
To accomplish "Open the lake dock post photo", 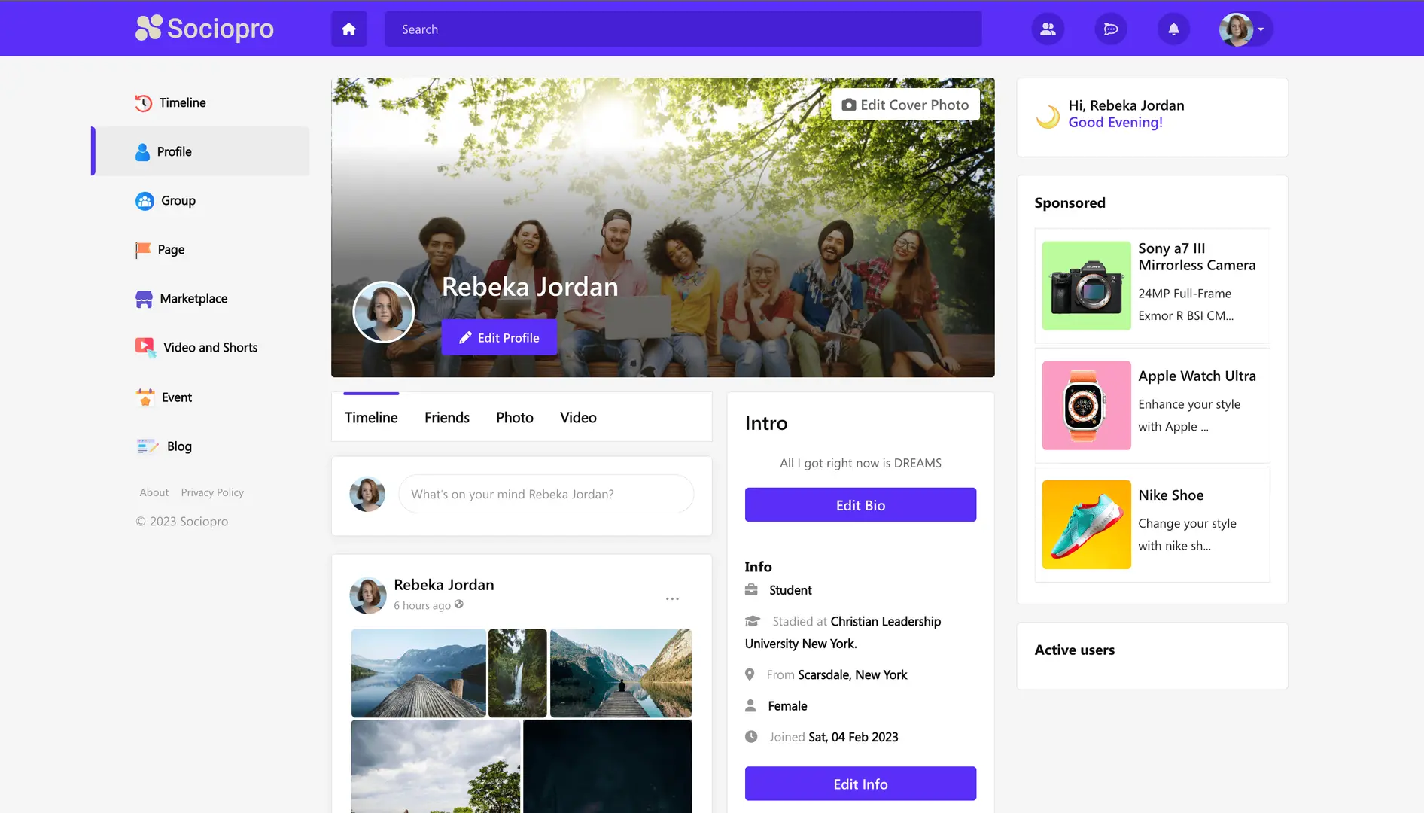I will coord(418,673).
